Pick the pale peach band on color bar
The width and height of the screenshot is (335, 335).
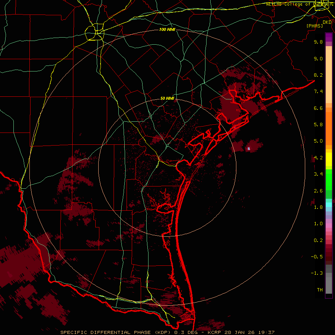click(x=329, y=76)
